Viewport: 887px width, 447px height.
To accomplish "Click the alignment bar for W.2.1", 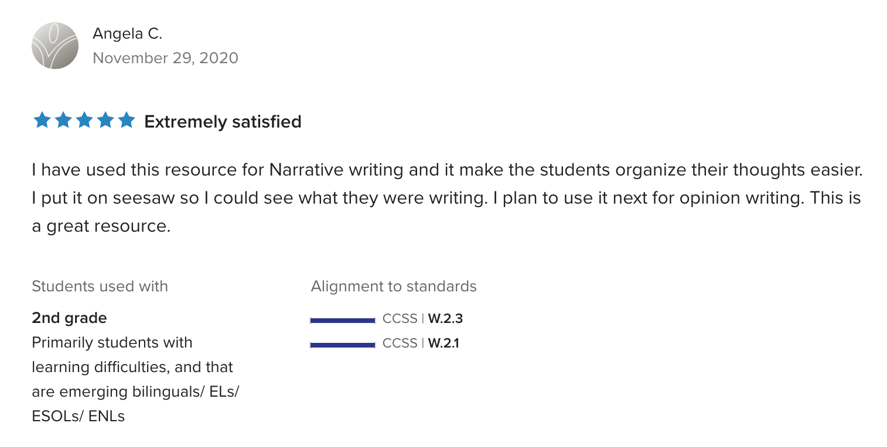I will pyautogui.click(x=343, y=345).
